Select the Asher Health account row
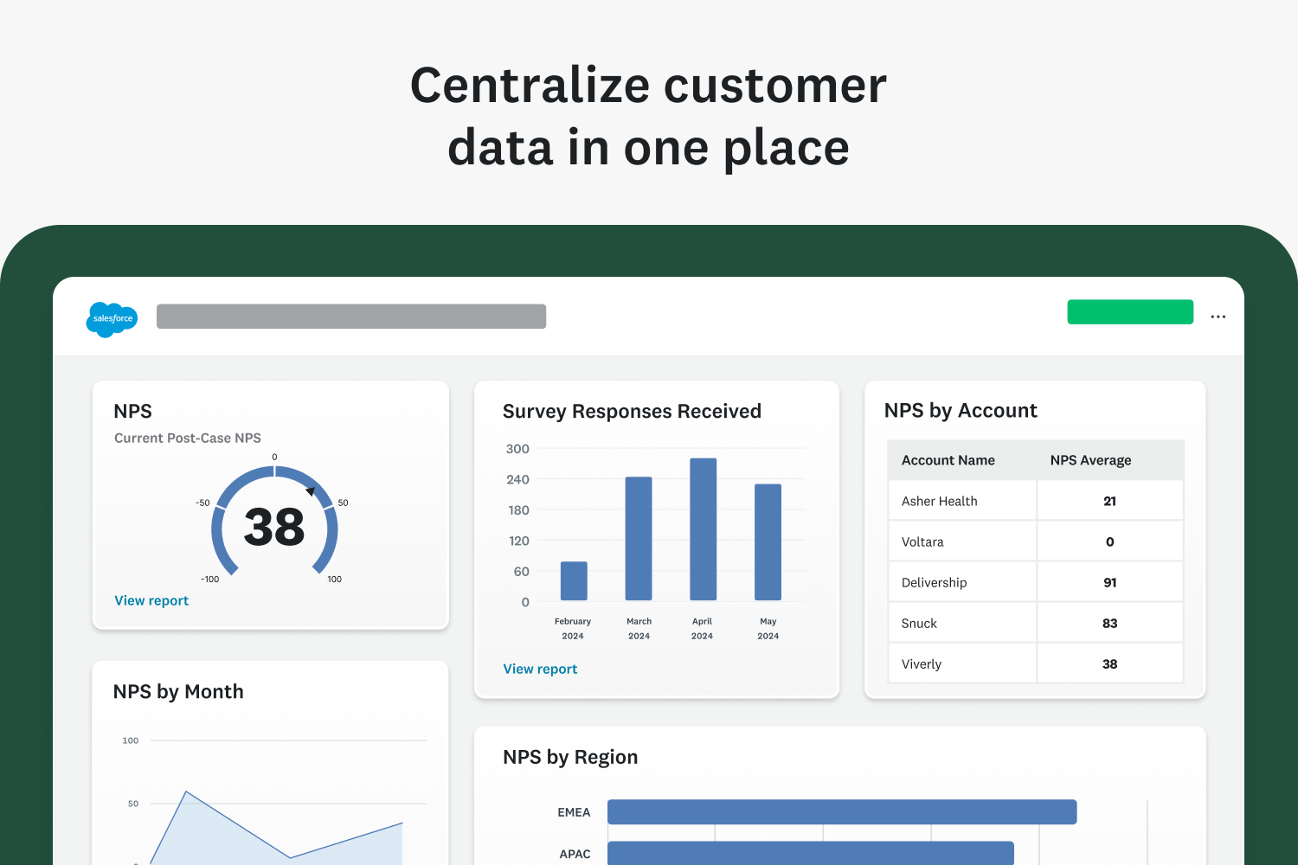The image size is (1298, 865). 939,501
